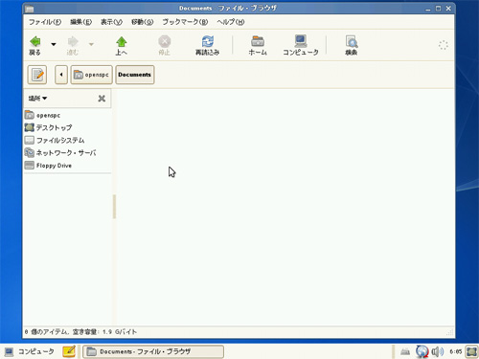Open the back history dropdown arrow

(x=54, y=44)
